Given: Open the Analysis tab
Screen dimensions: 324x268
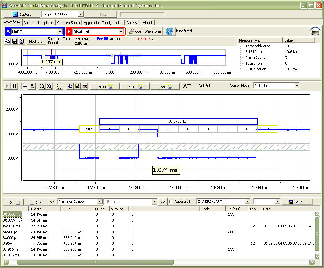Looking at the screenshot, I should pos(133,23).
